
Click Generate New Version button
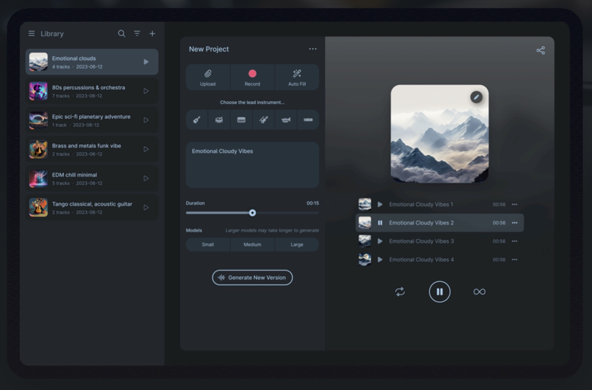coord(252,277)
